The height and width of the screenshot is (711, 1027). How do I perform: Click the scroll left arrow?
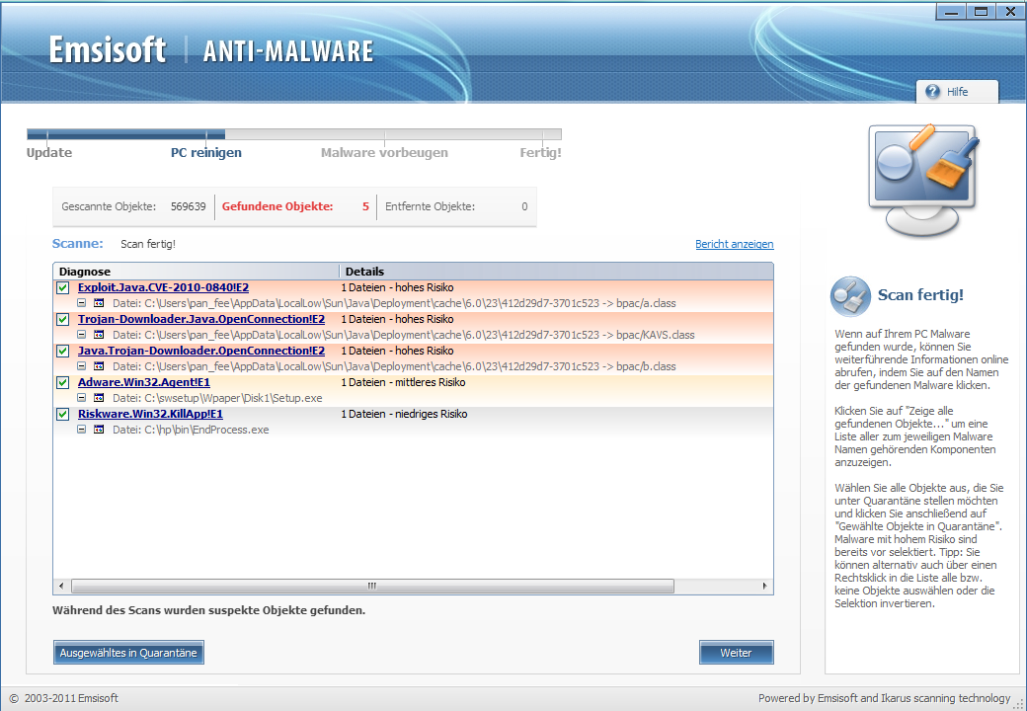(x=61, y=586)
